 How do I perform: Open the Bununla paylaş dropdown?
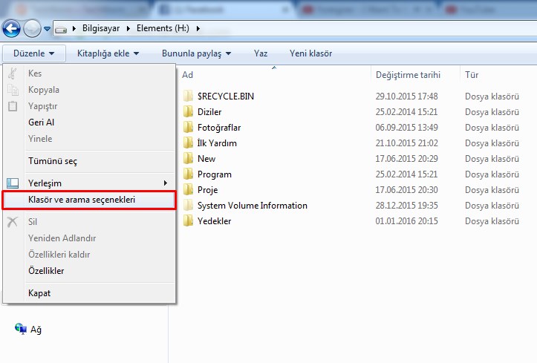click(x=196, y=53)
